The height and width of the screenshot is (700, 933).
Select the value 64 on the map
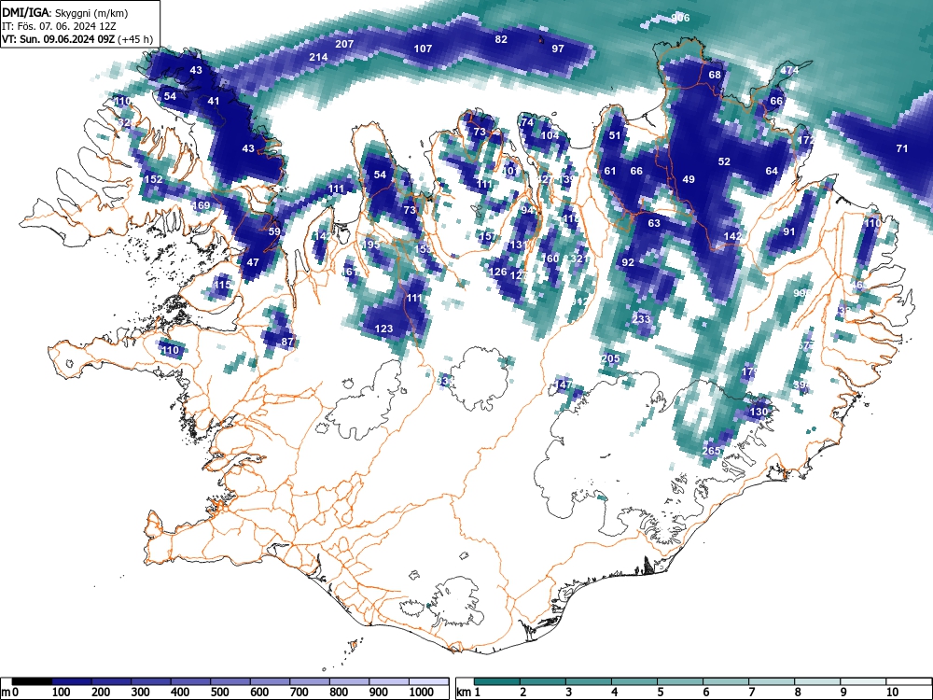tap(772, 171)
